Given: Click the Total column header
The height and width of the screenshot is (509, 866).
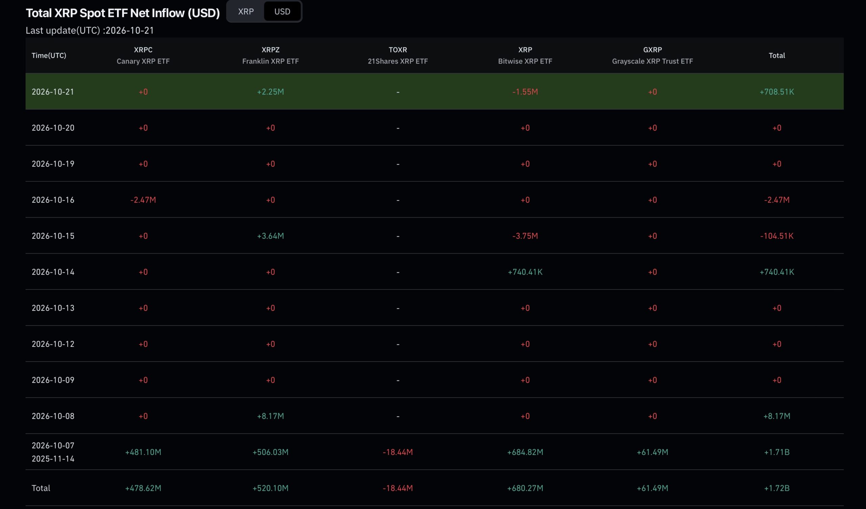Looking at the screenshot, I should [x=777, y=56].
